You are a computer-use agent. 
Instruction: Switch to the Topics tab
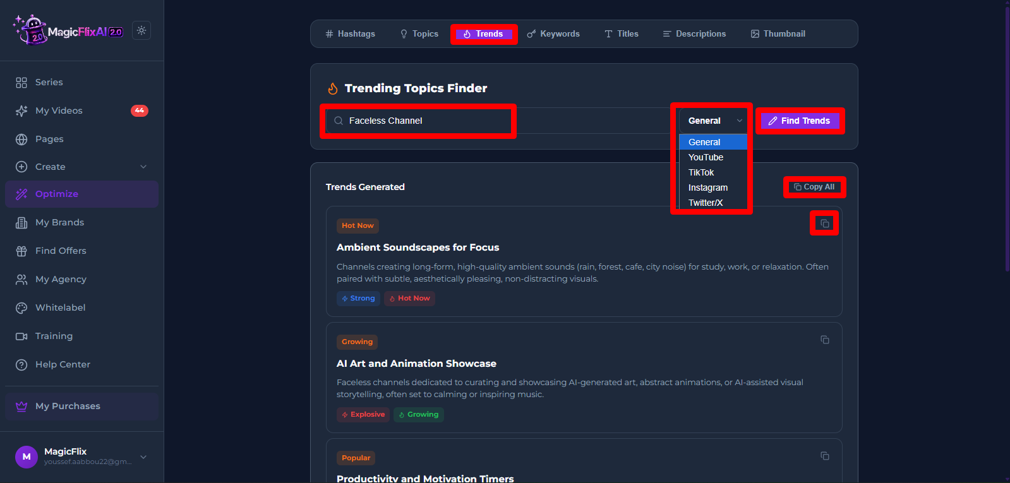[x=419, y=33]
